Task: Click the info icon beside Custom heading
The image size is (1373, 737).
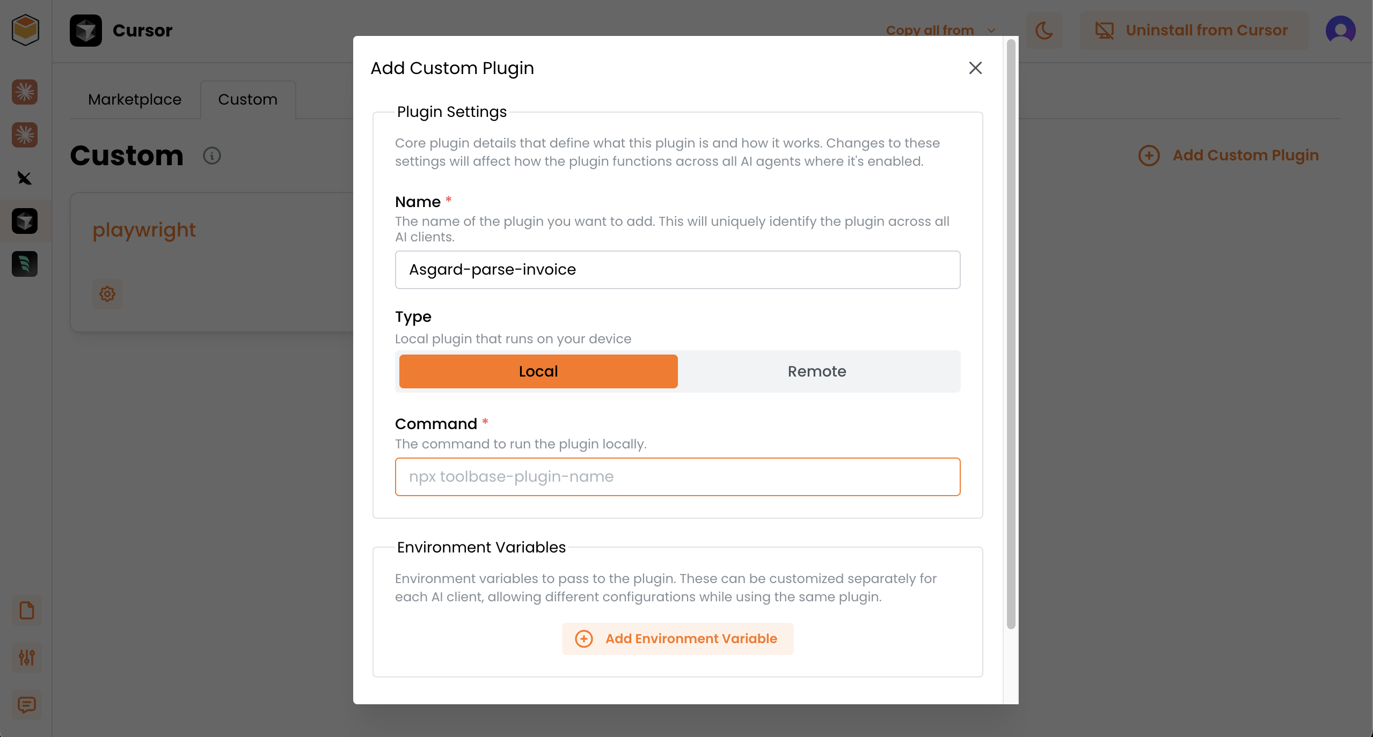Action: pyautogui.click(x=212, y=156)
